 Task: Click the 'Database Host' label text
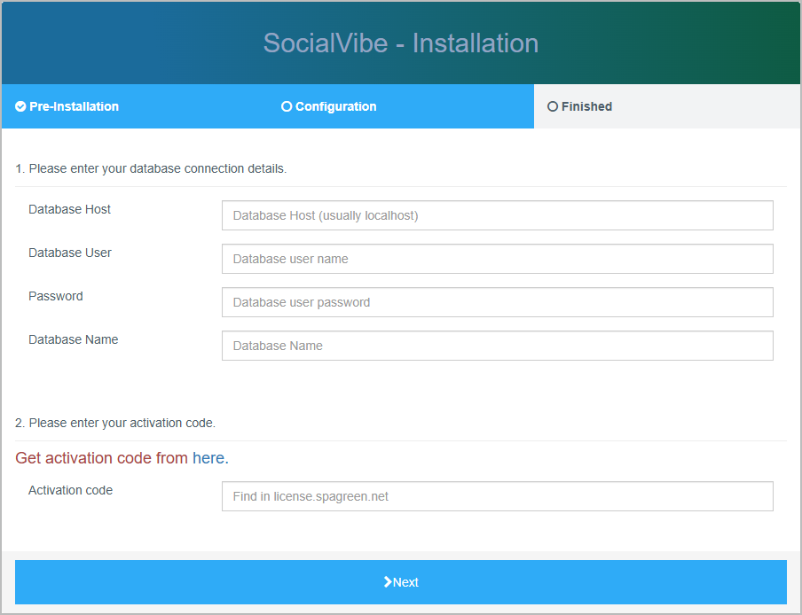(69, 209)
